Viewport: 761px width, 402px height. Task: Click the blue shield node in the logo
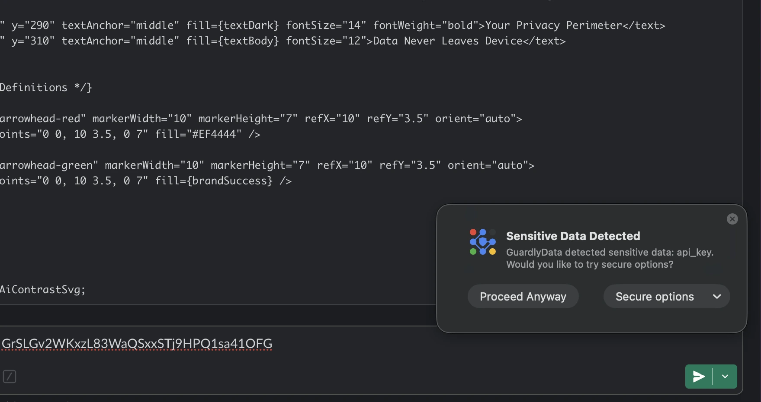pos(483,241)
